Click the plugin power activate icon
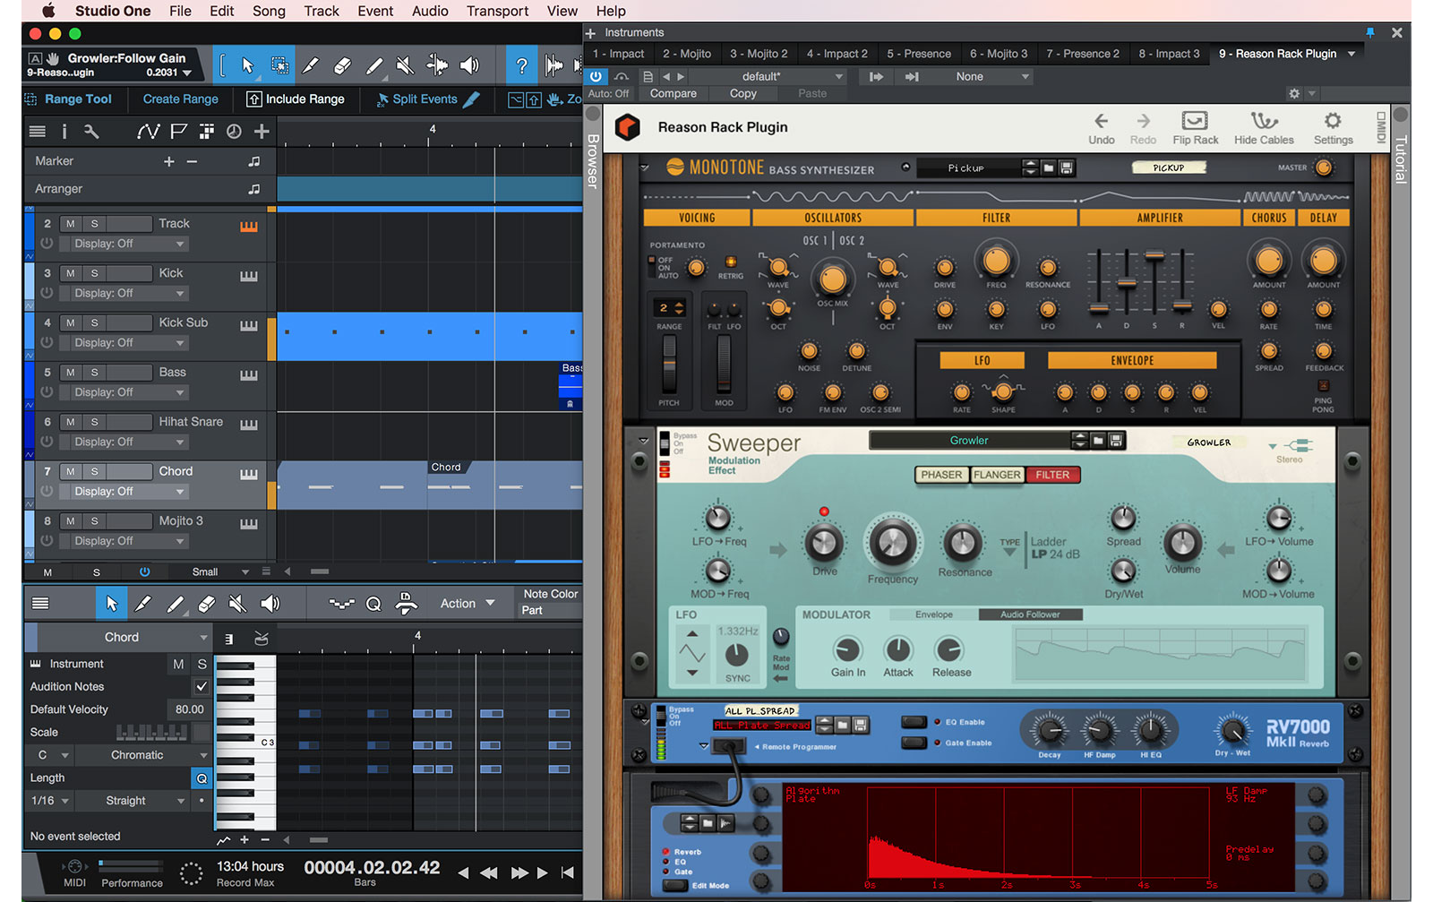Image resolution: width=1433 pixels, height=902 pixels. (596, 77)
